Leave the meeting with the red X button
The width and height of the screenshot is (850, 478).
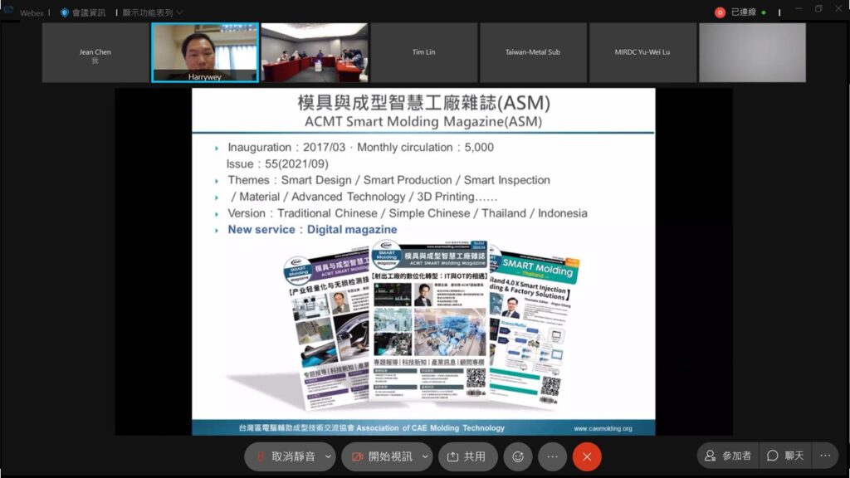pyautogui.click(x=587, y=456)
